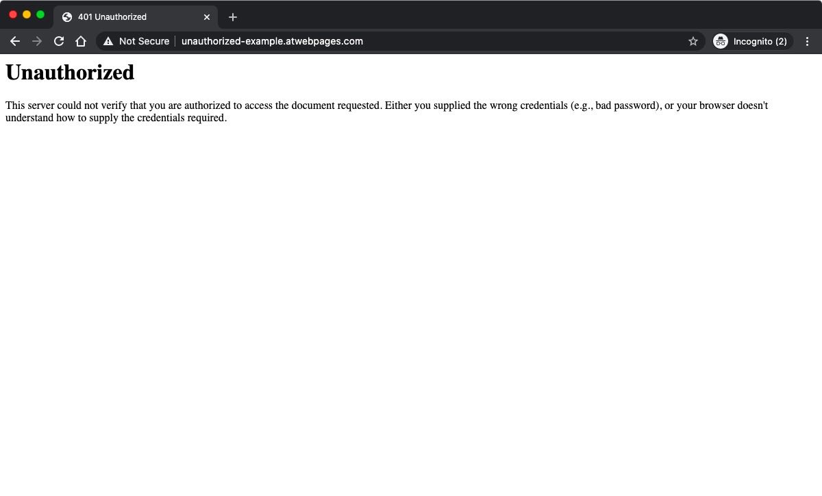Screen dimensions: 822x496
Task: Bookmark the page with the star icon
Action: point(693,41)
